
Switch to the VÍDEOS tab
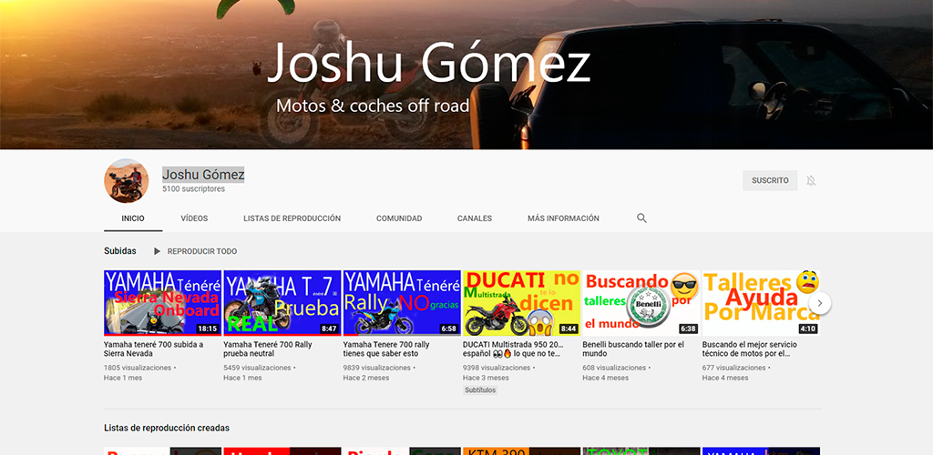pyautogui.click(x=195, y=218)
